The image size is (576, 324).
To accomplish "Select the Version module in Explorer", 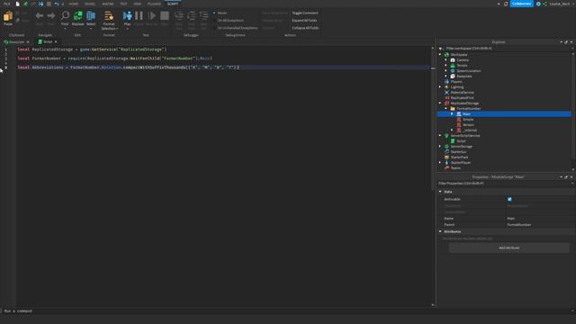I will click(x=468, y=125).
